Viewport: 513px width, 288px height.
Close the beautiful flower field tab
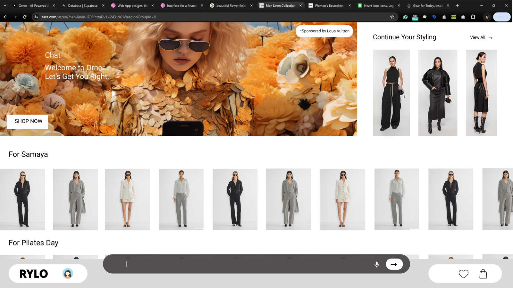point(251,5)
